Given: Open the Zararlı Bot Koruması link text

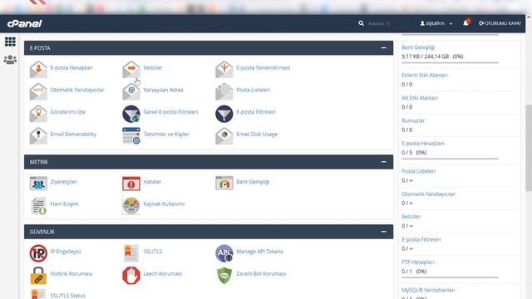Looking at the screenshot, I should 261,273.
